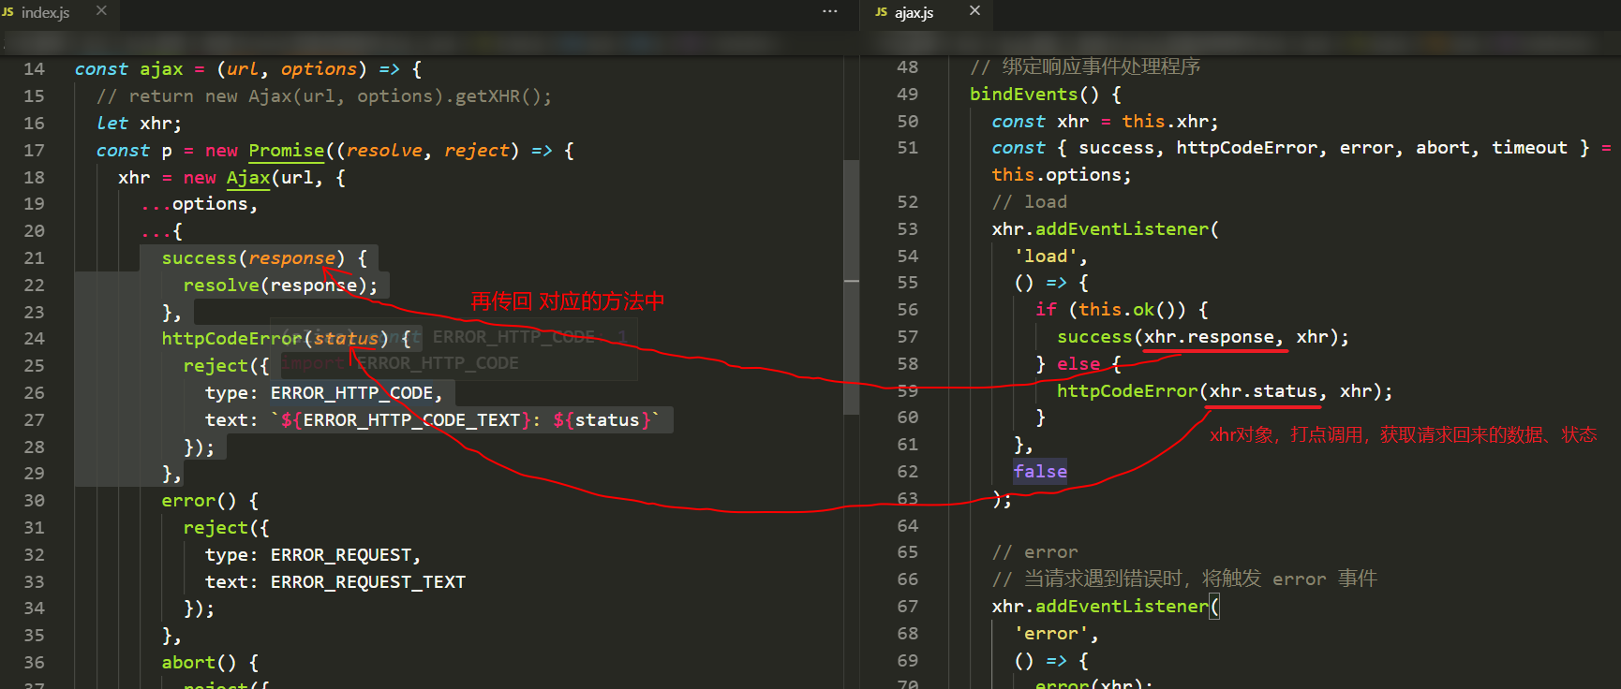Click the '// load' comment on line 52
The image size is (1621, 689).
click(1030, 202)
